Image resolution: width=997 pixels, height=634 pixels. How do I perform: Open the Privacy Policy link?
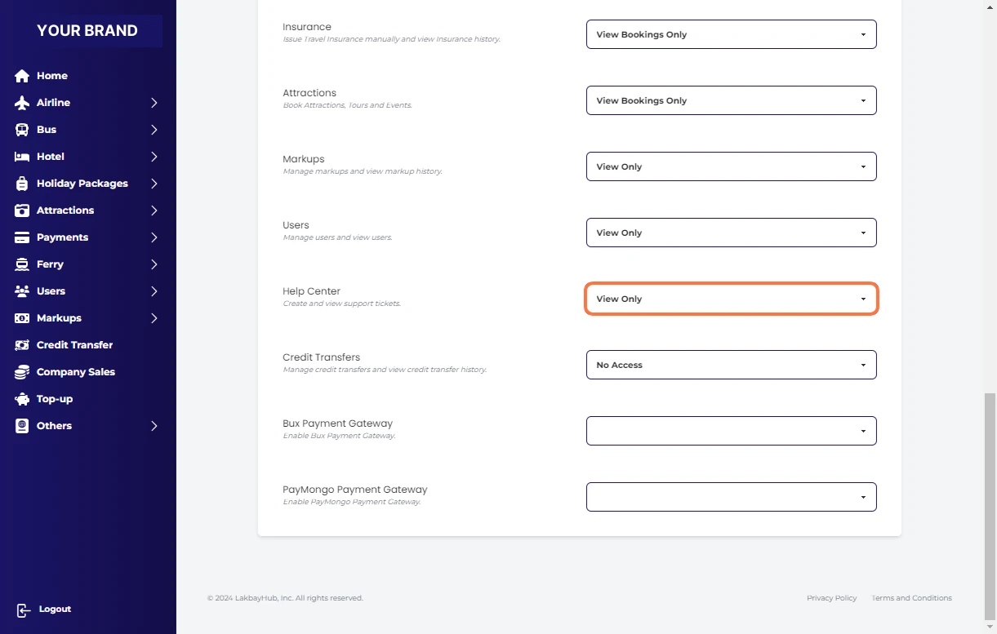[x=831, y=598]
